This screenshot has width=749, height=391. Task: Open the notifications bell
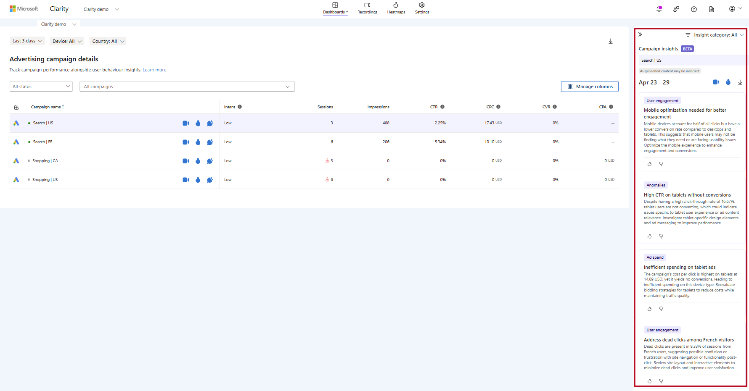coord(659,9)
